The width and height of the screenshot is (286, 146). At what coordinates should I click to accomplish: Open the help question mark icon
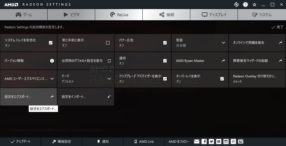pos(245,5)
